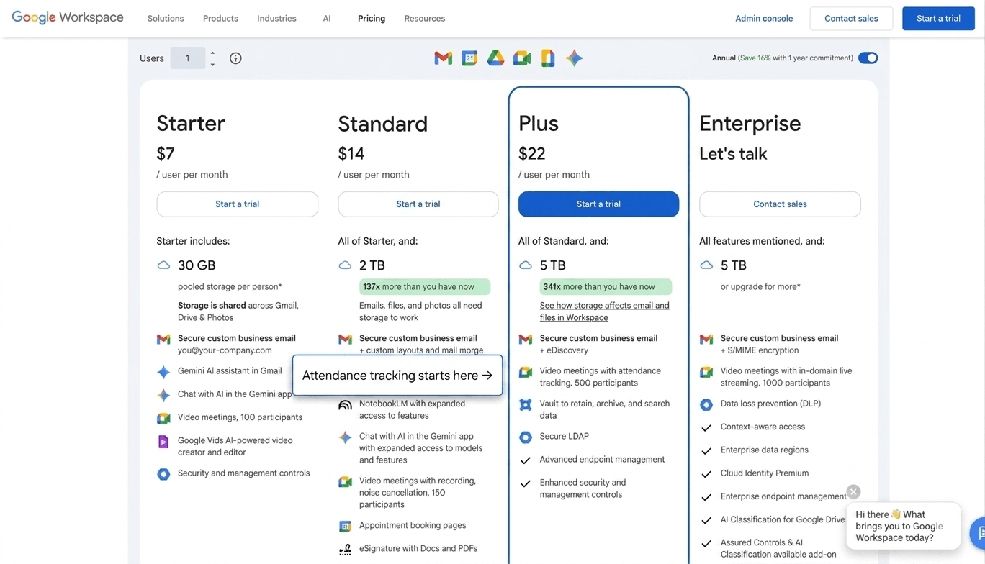Click the info icon next to Users
The width and height of the screenshot is (985, 564).
(235, 58)
